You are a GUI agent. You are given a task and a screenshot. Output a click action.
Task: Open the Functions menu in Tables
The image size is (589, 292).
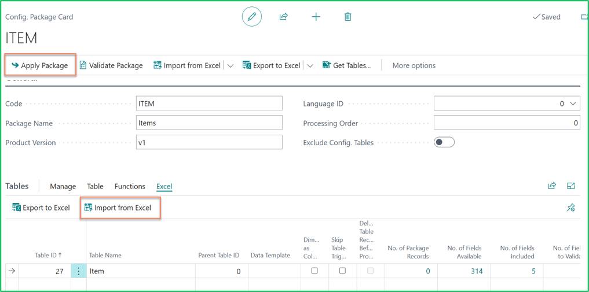[x=130, y=186]
